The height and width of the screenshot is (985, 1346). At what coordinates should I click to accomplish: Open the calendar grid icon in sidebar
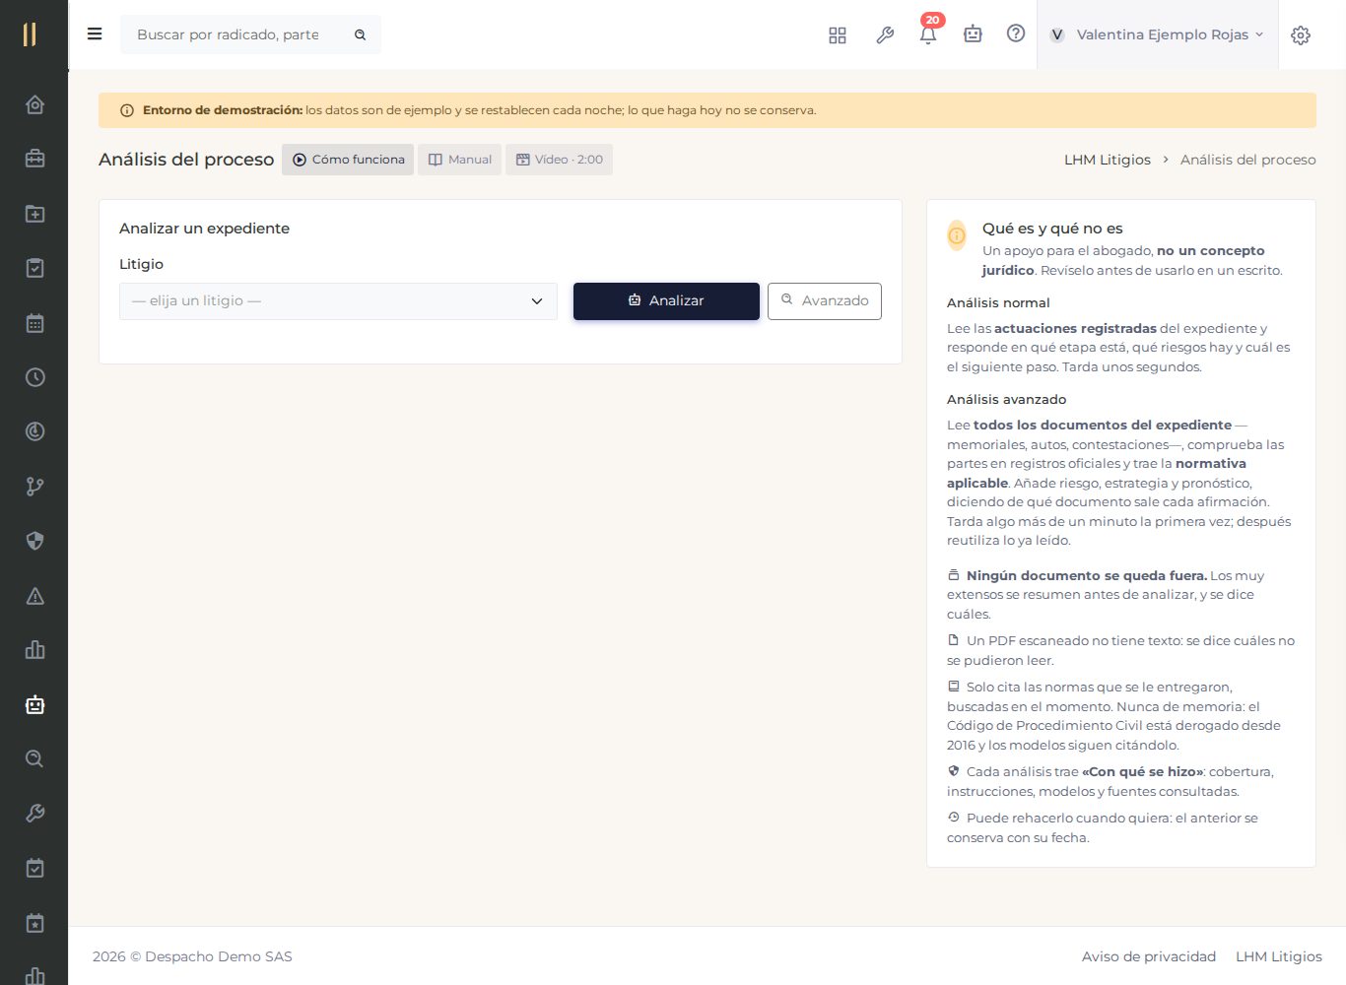[x=34, y=323]
